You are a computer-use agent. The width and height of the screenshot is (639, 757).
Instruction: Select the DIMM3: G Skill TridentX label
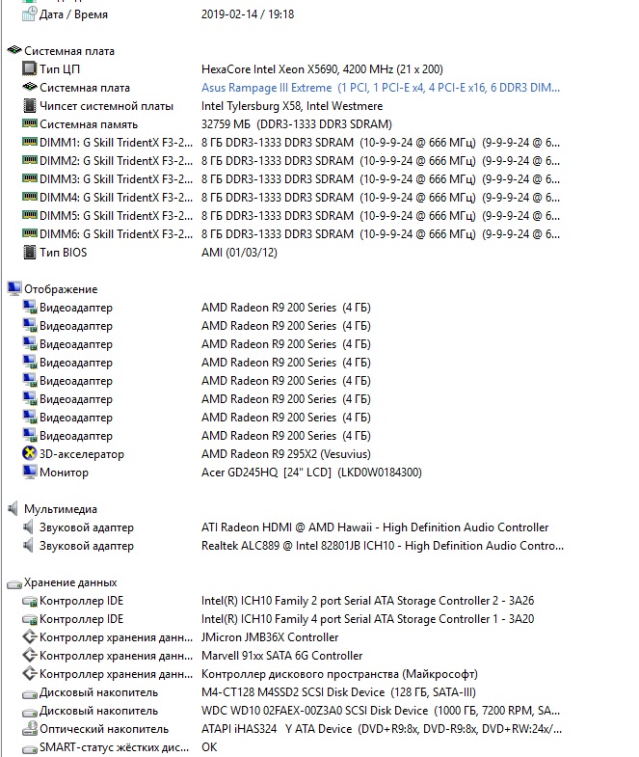116,179
